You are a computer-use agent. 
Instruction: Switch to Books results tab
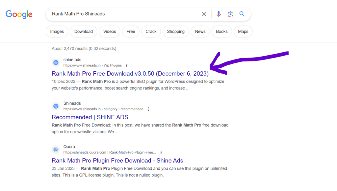coord(221,32)
